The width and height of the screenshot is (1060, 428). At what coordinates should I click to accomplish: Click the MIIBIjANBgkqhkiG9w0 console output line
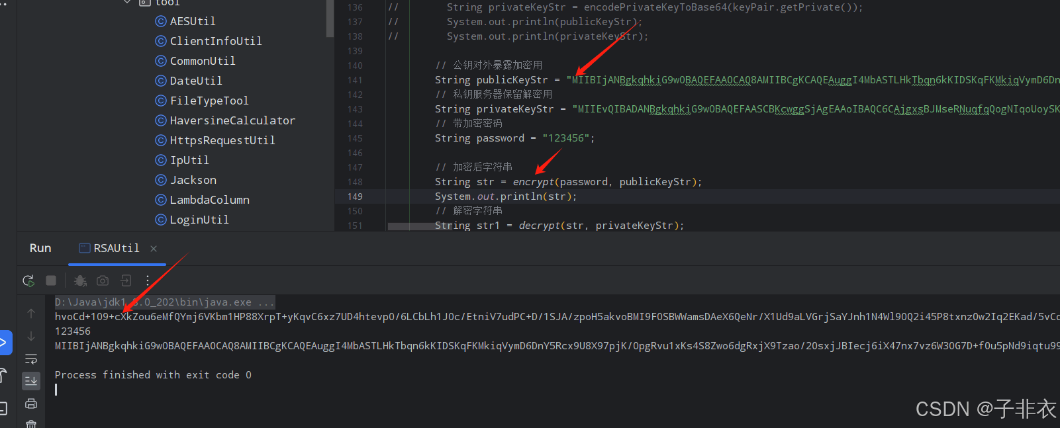point(557,346)
